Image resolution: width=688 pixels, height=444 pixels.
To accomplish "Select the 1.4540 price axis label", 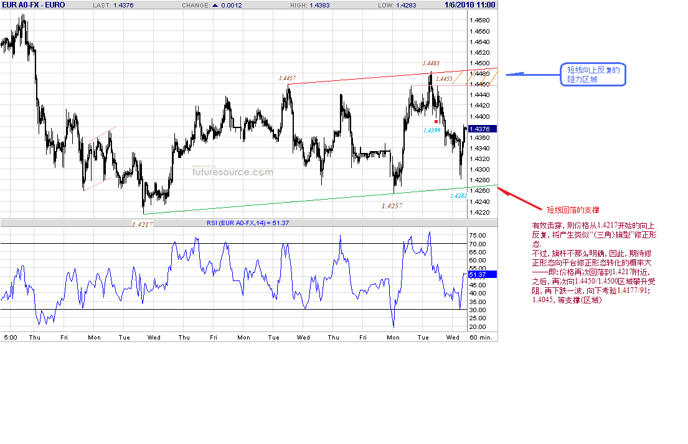I will click(479, 42).
